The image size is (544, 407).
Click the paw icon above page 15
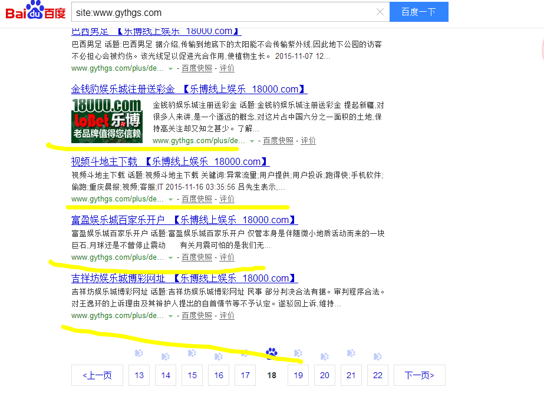[x=192, y=353]
